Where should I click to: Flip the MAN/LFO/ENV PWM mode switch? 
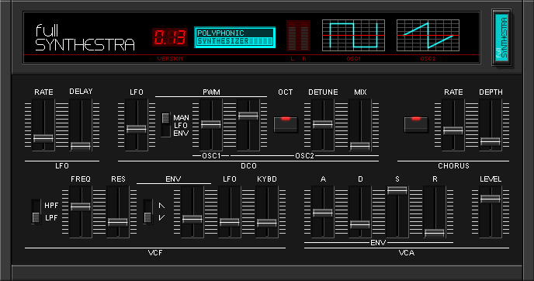[165, 125]
